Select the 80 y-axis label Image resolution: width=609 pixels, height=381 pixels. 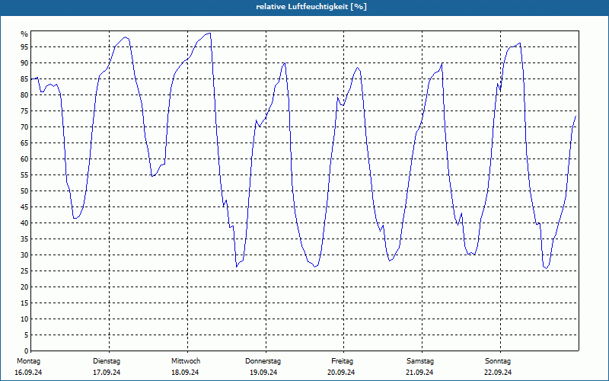24,94
